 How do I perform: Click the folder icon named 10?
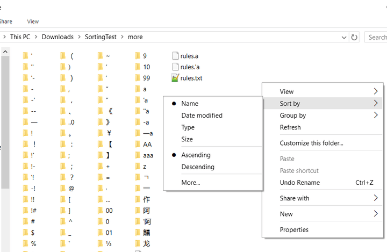[138, 67]
